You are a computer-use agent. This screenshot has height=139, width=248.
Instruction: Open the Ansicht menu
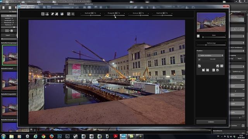coord(40,4)
